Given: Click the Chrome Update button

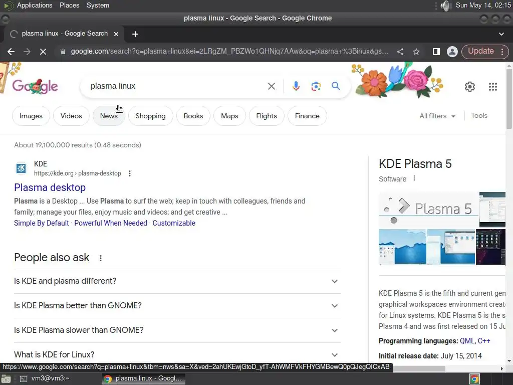Looking at the screenshot, I should point(480,51).
